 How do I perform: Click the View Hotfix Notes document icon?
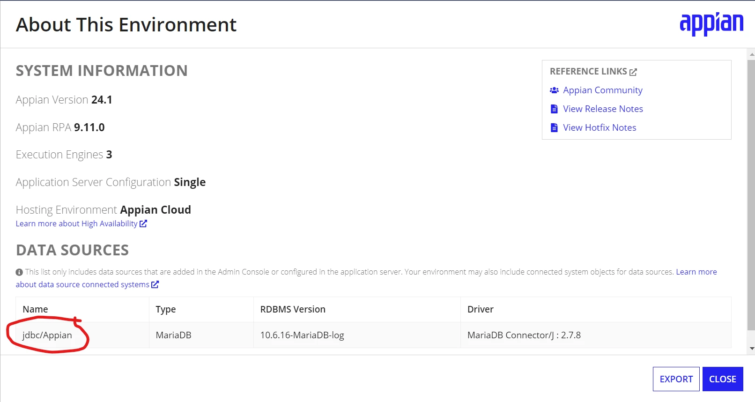coord(554,127)
